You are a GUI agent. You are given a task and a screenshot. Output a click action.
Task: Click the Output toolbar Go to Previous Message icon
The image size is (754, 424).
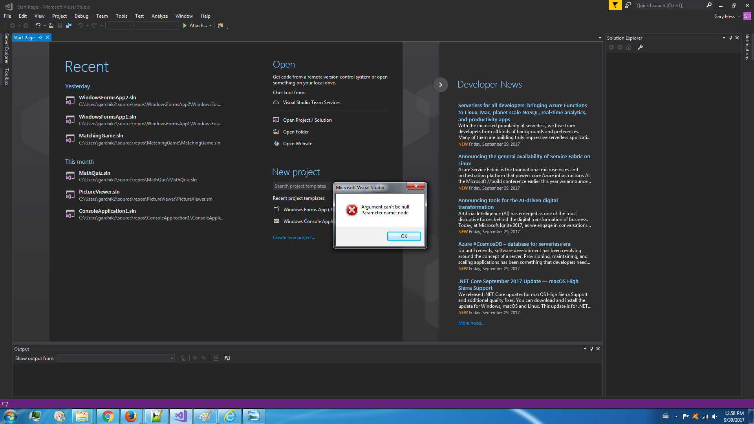195,358
